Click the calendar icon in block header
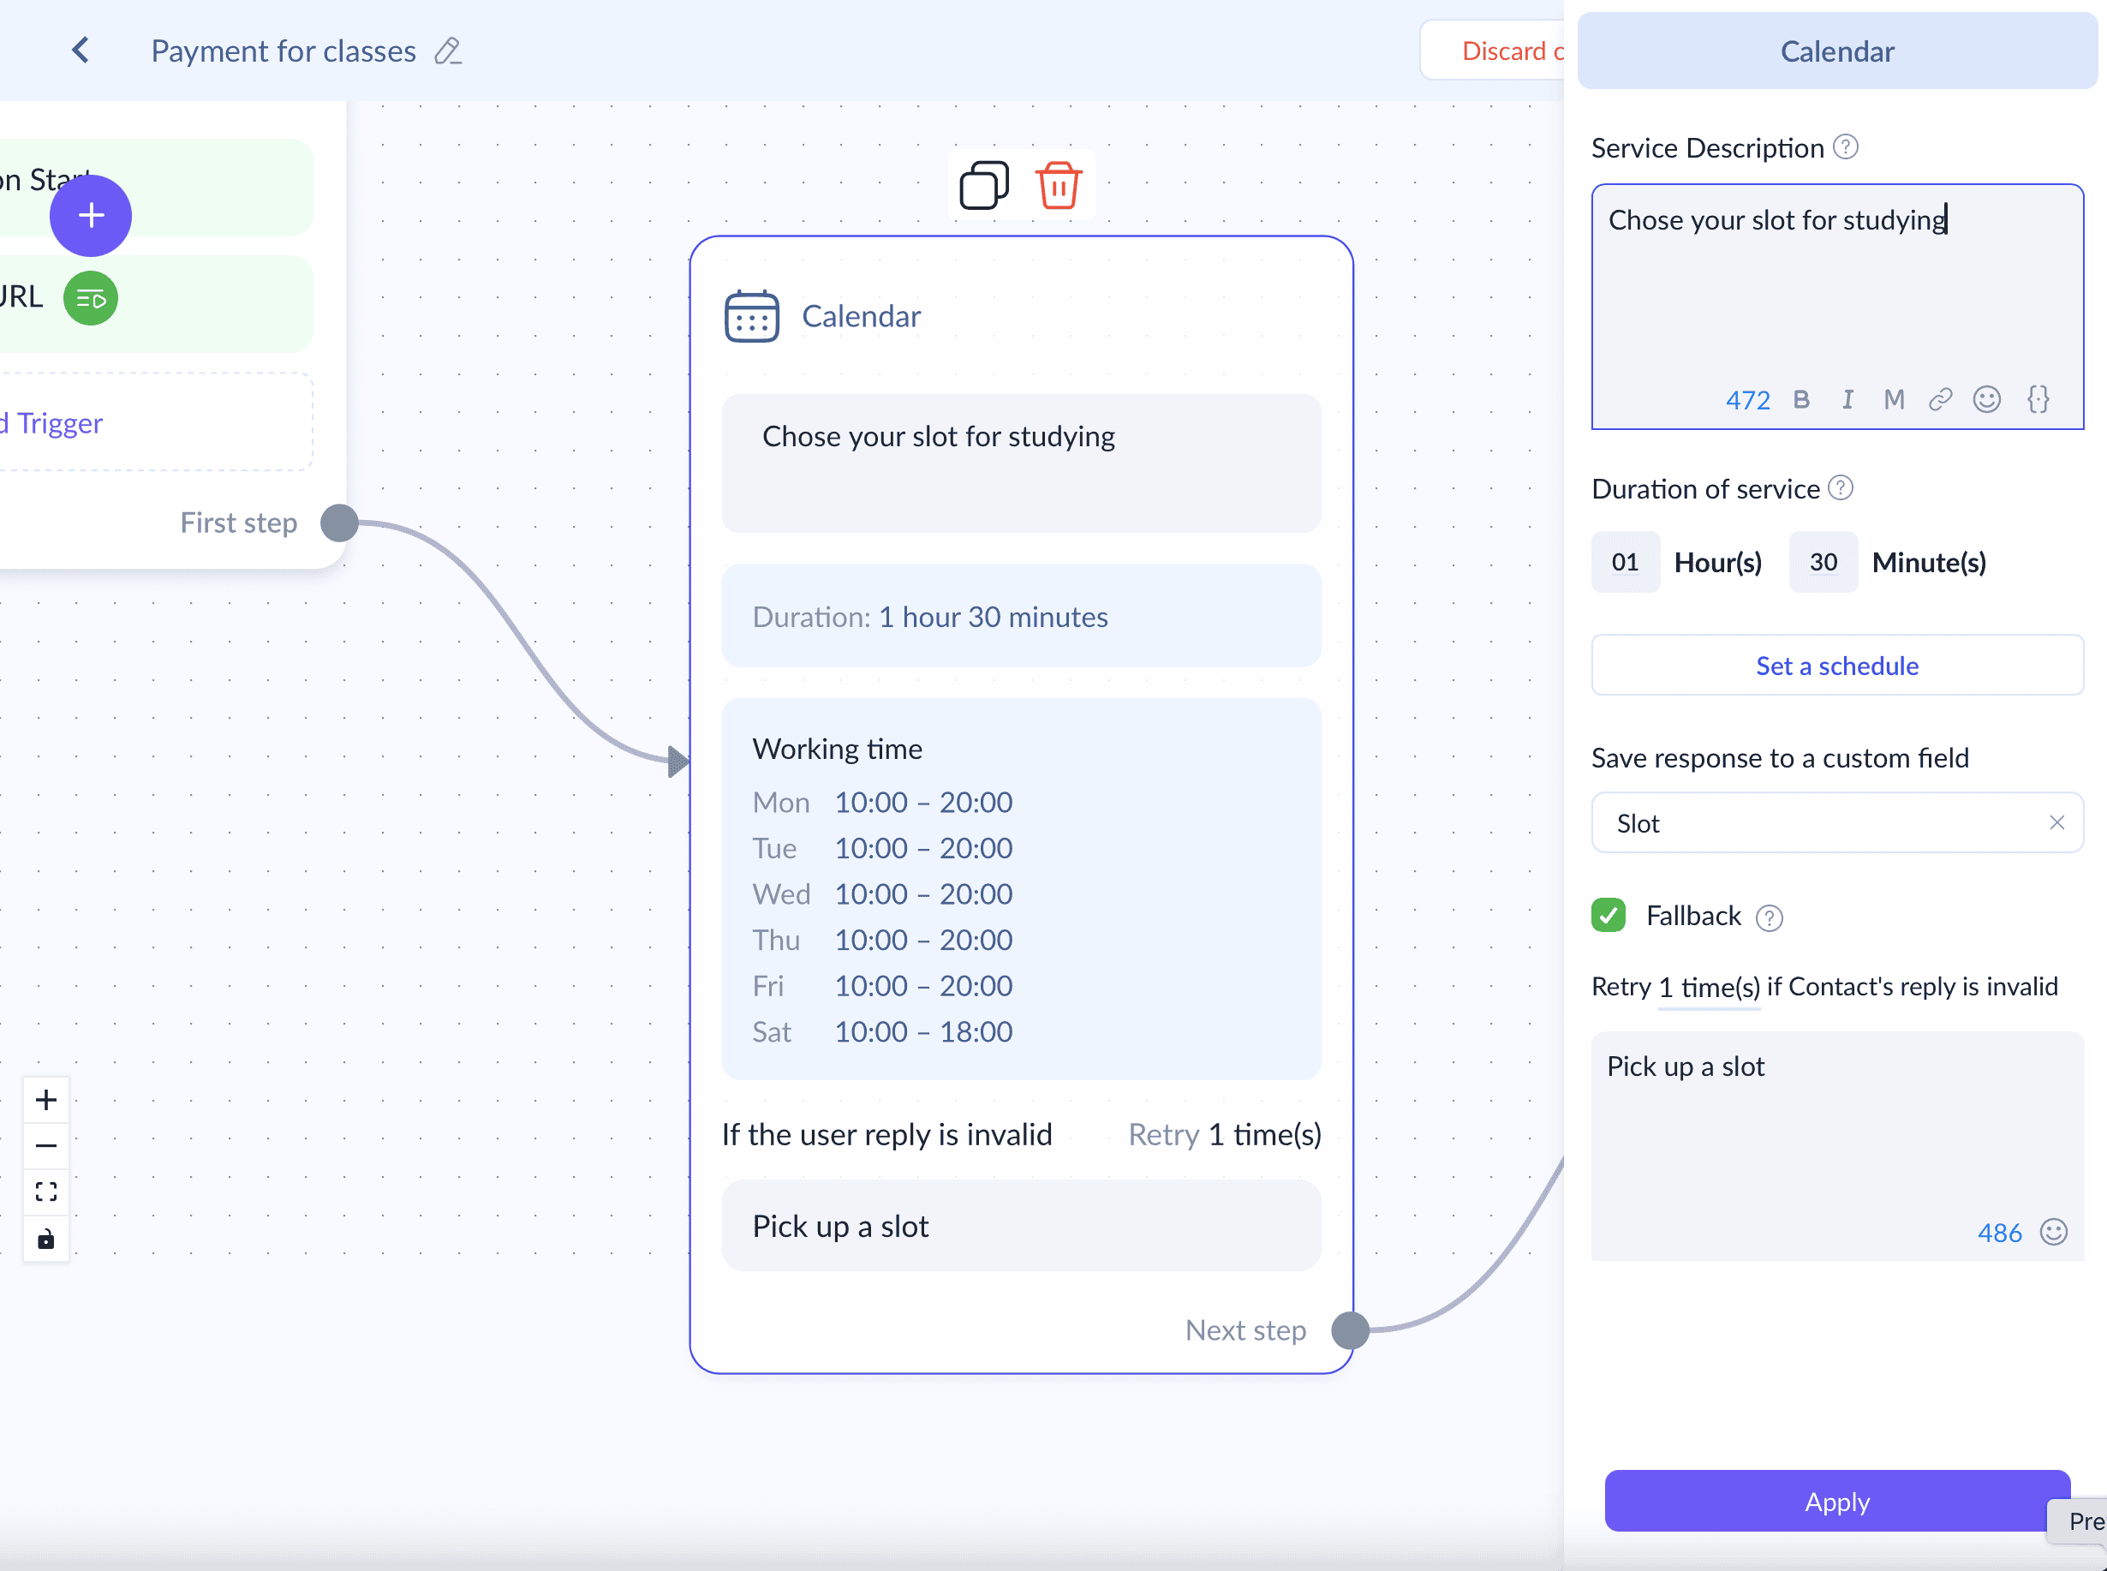Screen dimensions: 2107x1571 pos(752,317)
